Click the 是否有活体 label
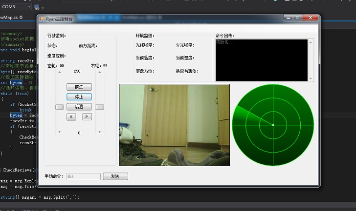This screenshot has width=356, height=211. pos(187,71)
